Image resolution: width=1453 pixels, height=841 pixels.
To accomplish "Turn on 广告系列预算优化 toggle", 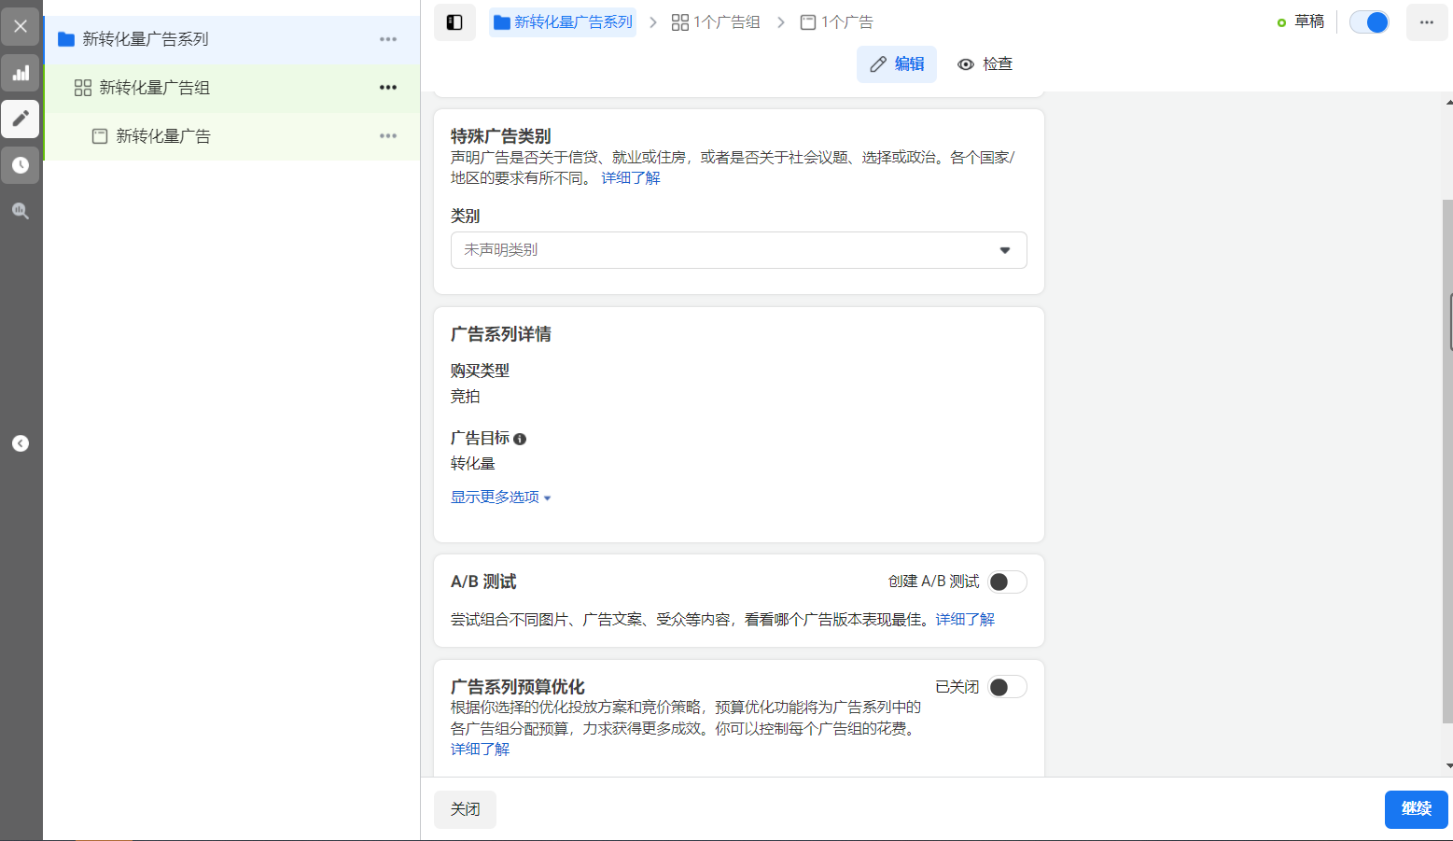I will [x=1007, y=686].
